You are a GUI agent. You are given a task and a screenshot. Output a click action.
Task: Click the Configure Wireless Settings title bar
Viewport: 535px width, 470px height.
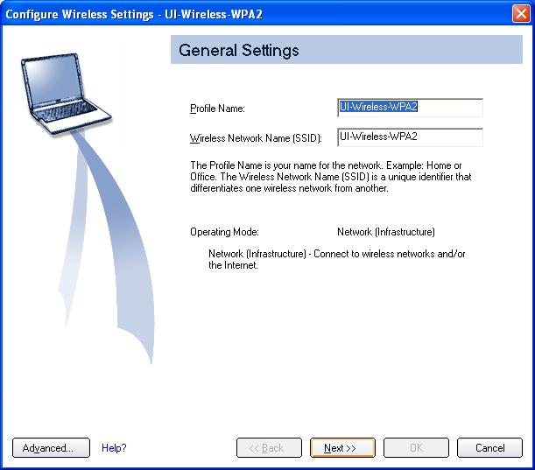tap(219, 14)
